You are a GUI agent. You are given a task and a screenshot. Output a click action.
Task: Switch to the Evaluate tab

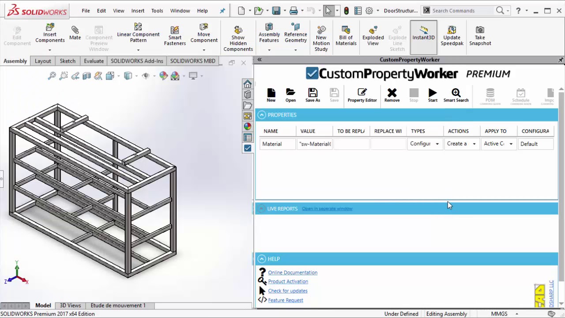tap(94, 61)
